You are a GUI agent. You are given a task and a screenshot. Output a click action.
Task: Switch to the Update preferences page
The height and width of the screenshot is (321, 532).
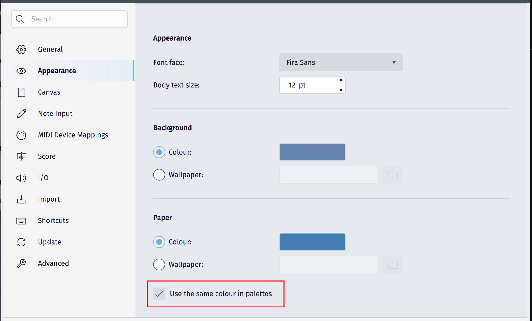tap(50, 242)
